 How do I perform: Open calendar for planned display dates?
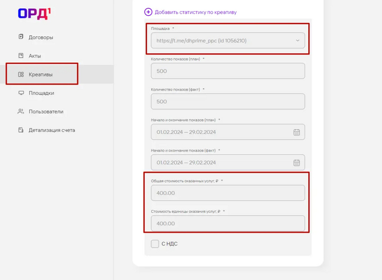click(x=297, y=132)
